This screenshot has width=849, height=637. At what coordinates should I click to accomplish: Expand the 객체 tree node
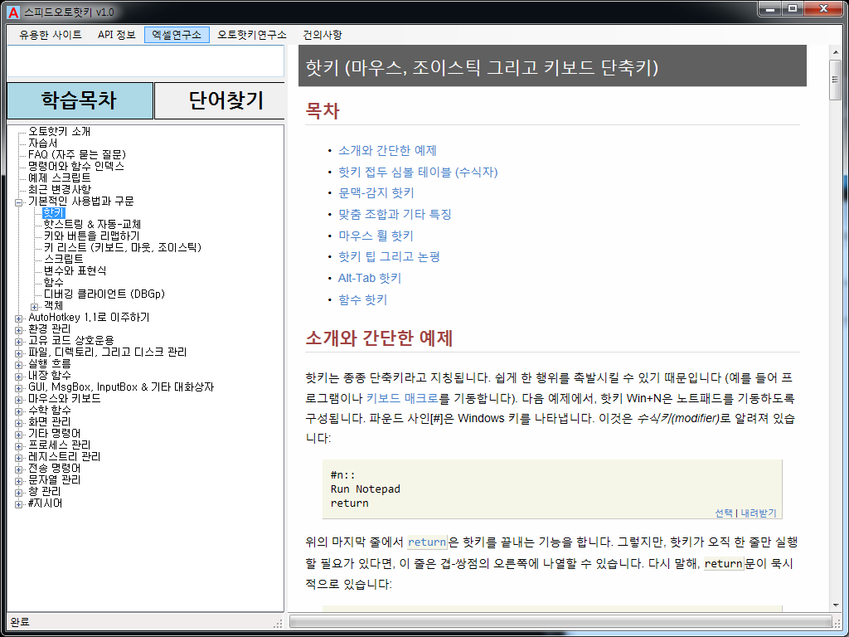(x=34, y=307)
